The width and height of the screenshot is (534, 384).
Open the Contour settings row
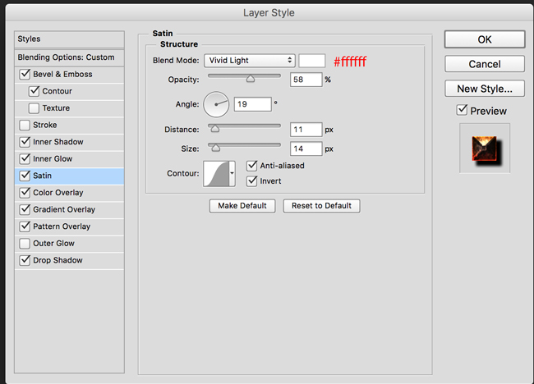click(58, 91)
